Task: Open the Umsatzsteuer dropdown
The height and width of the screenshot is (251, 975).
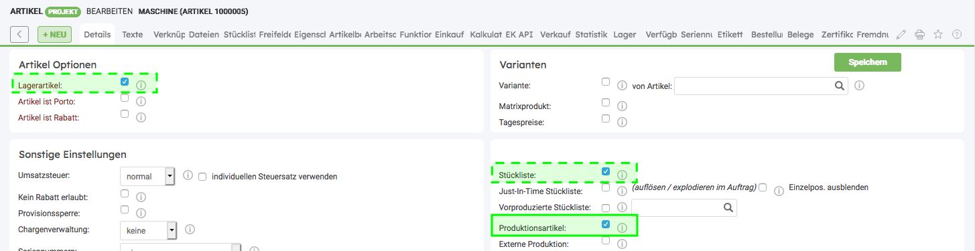Action: 147,177
